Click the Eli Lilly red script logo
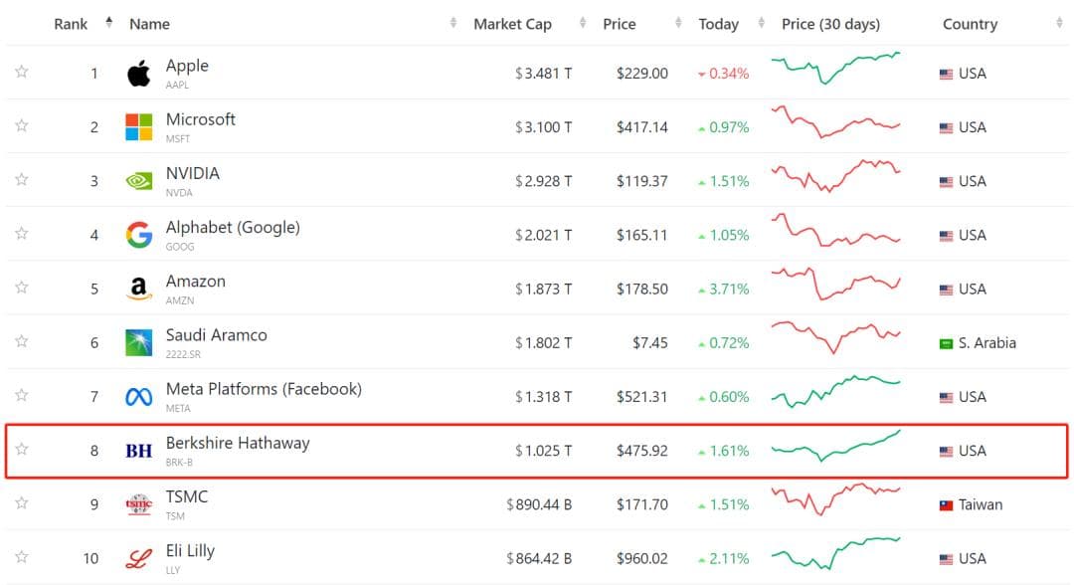Screen dimensions: 1074x585 pyautogui.click(x=139, y=559)
